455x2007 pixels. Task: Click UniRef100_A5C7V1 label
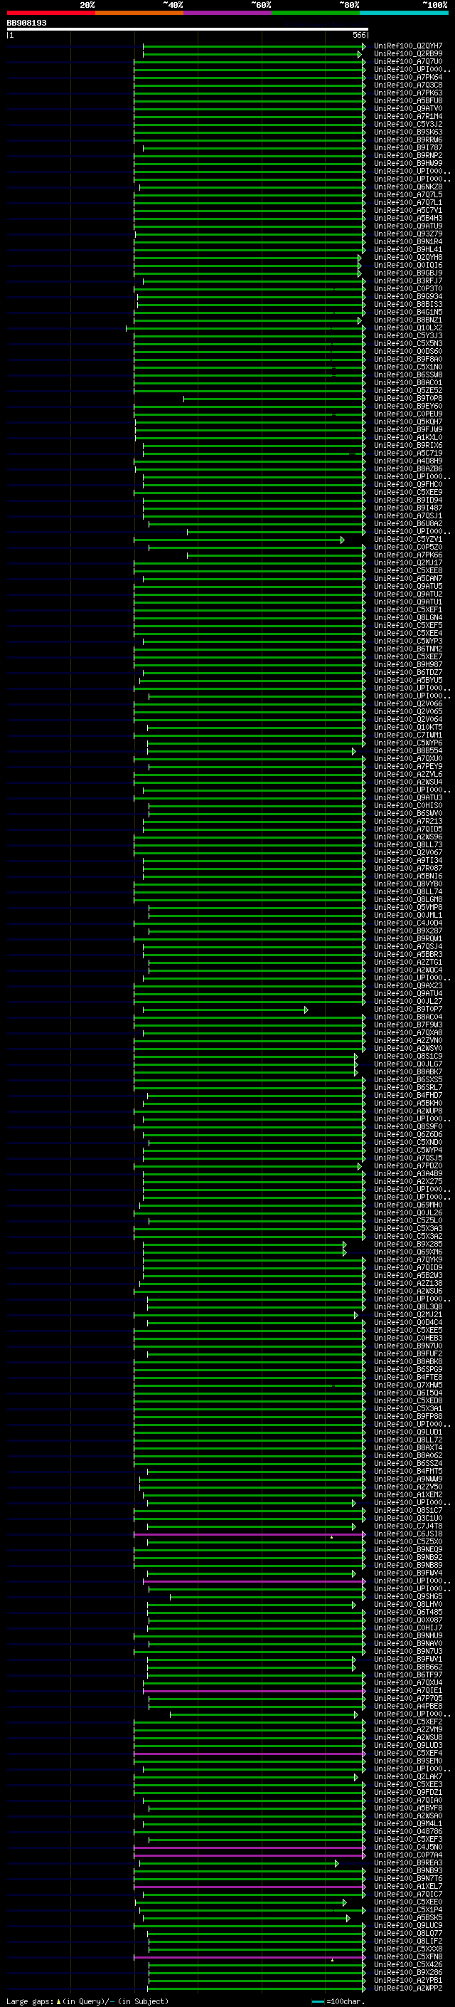[408, 210]
